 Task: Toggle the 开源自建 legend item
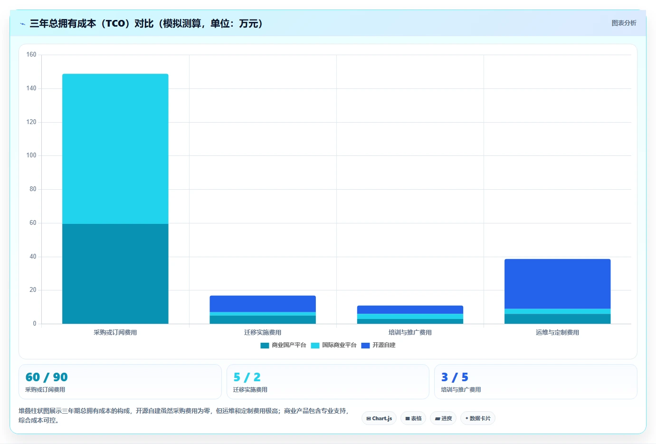pos(378,345)
